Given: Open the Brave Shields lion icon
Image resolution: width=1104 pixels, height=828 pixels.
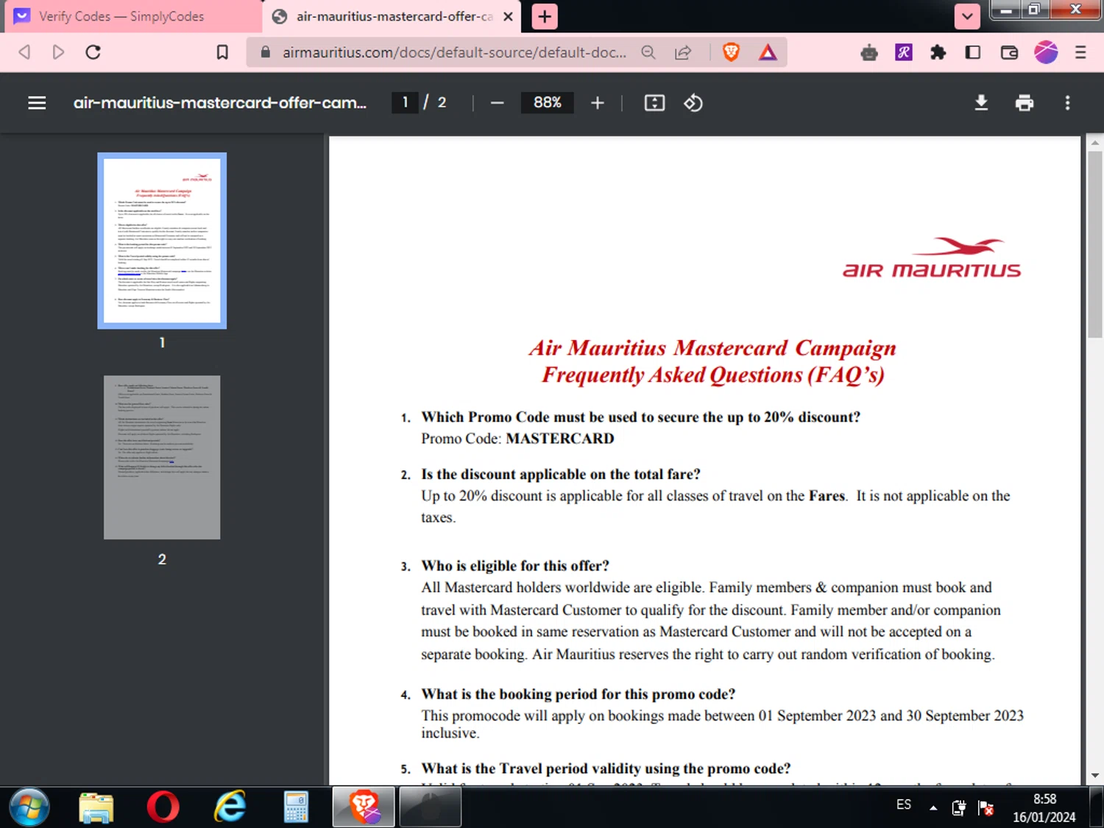Looking at the screenshot, I should pos(731,52).
